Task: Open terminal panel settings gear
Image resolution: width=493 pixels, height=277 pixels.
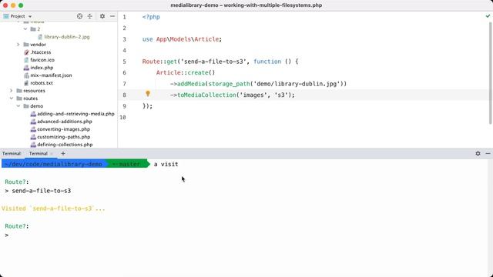Action: pos(478,154)
